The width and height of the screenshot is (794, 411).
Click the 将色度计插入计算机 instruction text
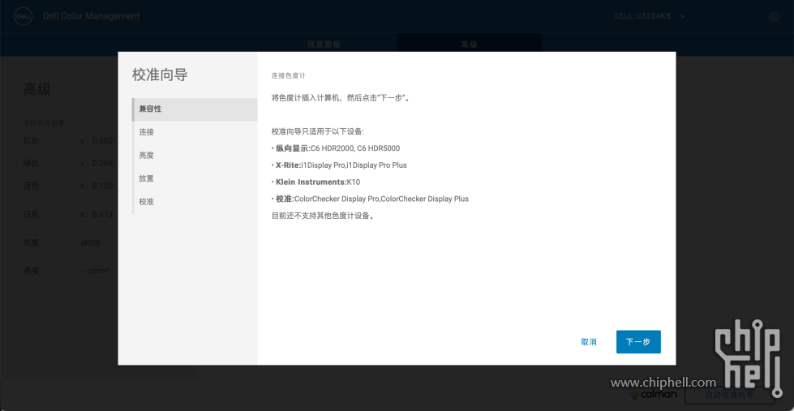341,98
